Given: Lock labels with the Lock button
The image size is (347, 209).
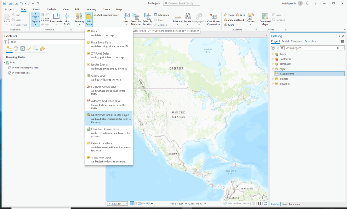Looking at the screenshot, I should click(241, 15).
